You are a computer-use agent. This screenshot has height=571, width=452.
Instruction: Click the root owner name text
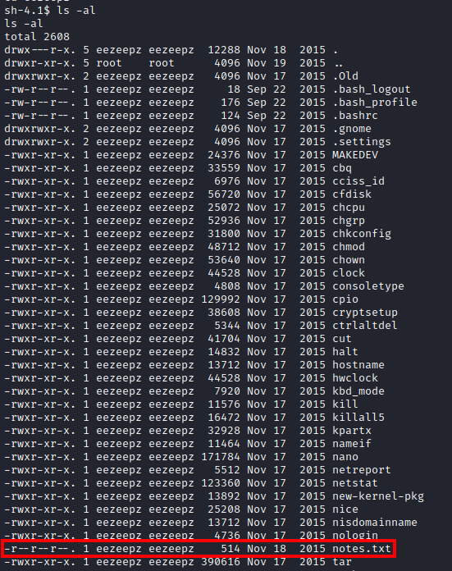(x=109, y=63)
